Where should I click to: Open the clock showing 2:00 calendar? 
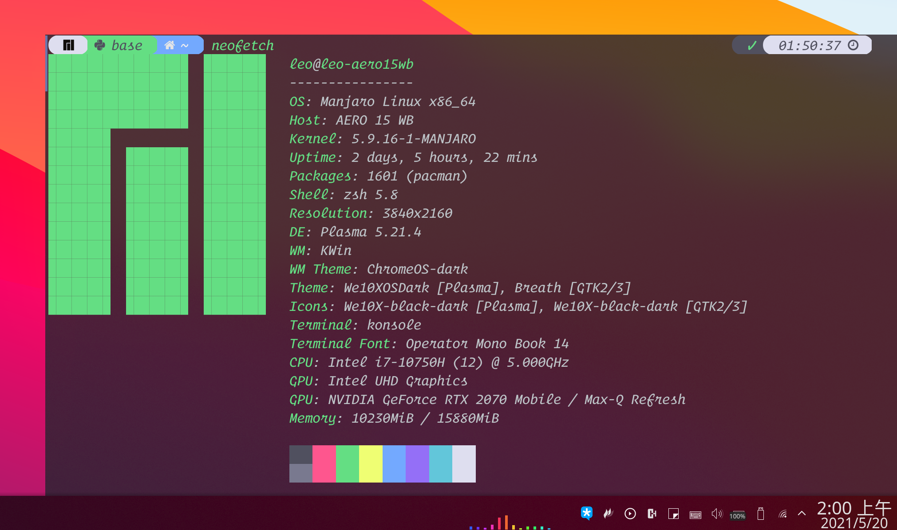click(854, 514)
